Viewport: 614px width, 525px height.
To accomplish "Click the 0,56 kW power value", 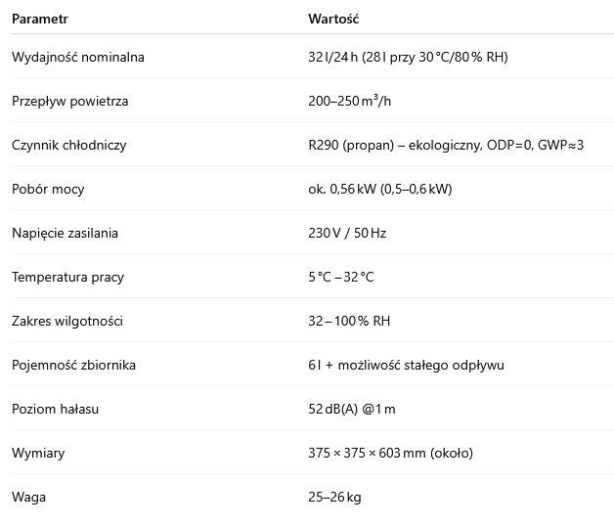I will point(379,189).
